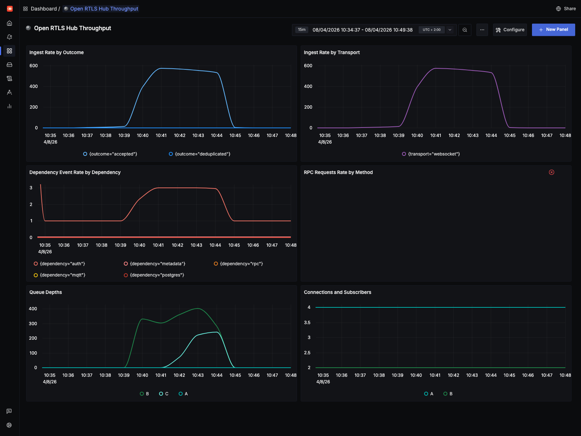Click the New Panel button

tap(553, 30)
